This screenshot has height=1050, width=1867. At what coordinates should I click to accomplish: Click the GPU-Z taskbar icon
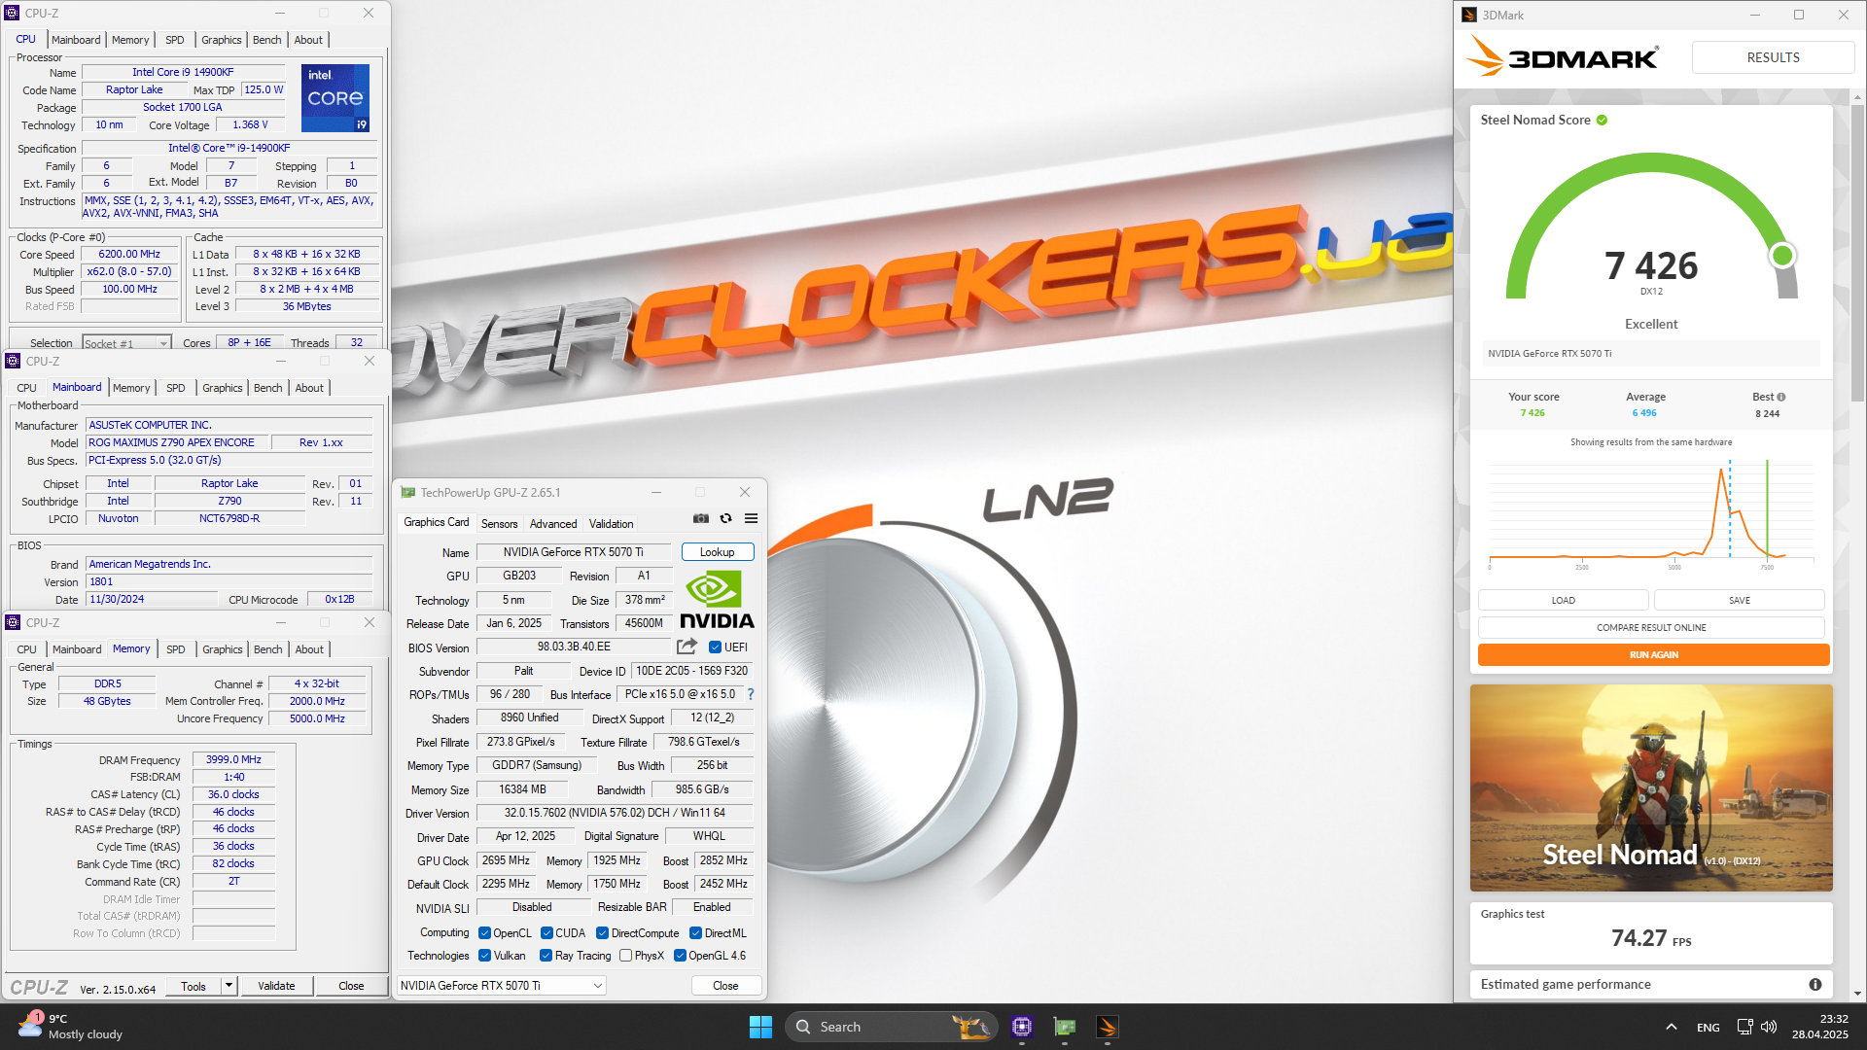(1065, 1027)
